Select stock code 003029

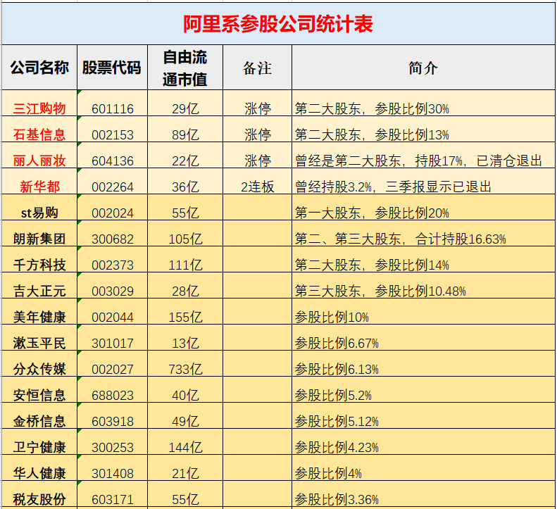click(112, 285)
